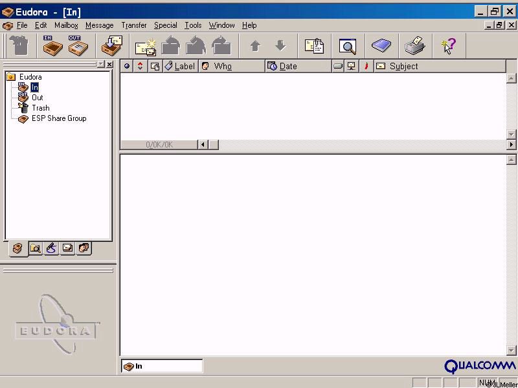
Task: Click the Qualcomm logo
Action: [479, 366]
